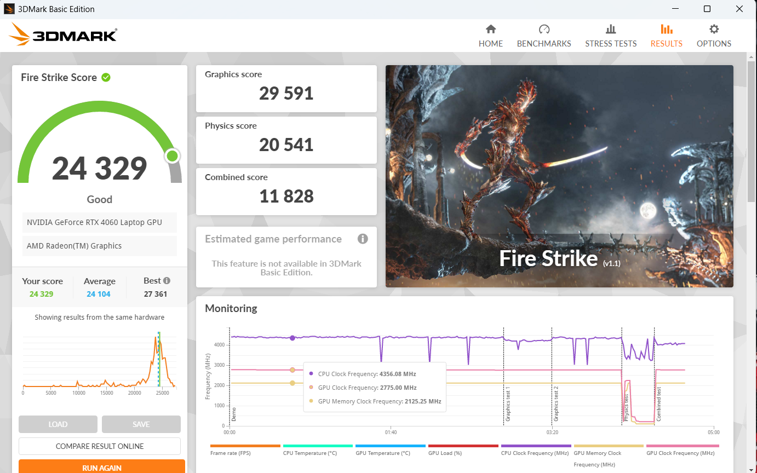The image size is (757, 473).
Task: Click the Demo marker on the monitoring chart
Action: coord(233,414)
